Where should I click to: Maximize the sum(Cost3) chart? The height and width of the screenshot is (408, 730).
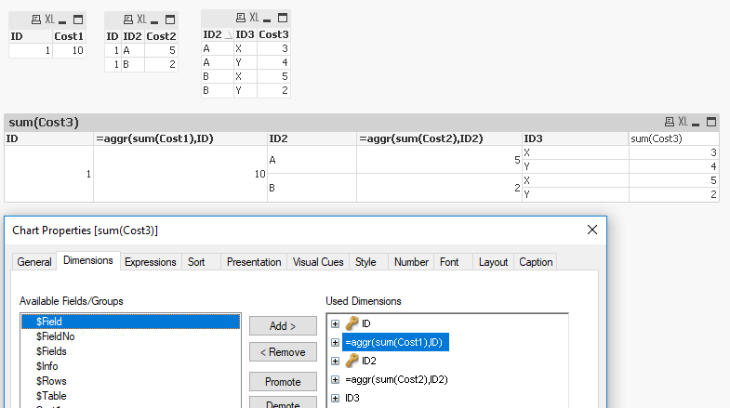(711, 122)
